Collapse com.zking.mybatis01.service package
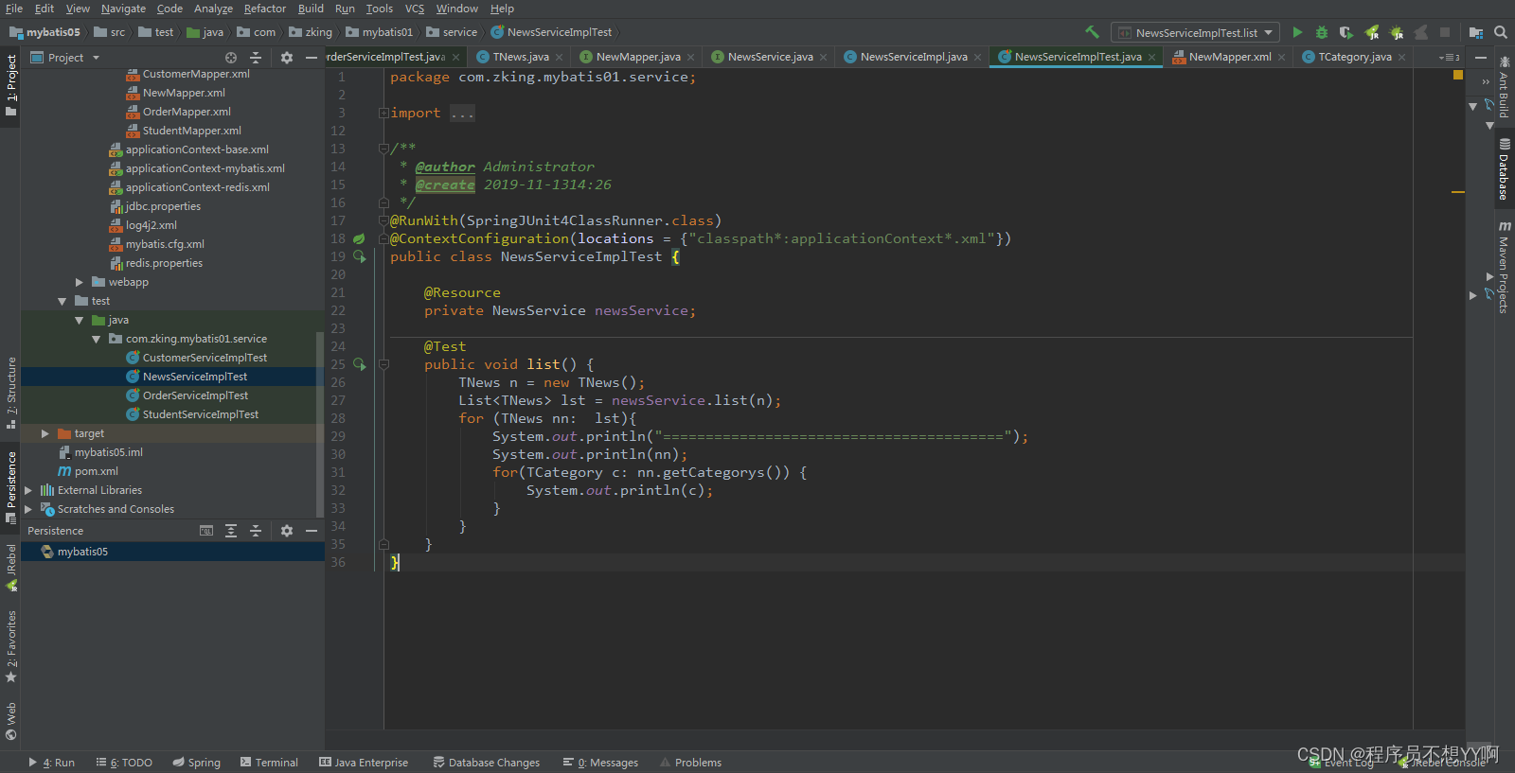Image resolution: width=1515 pixels, height=773 pixels. click(x=97, y=339)
